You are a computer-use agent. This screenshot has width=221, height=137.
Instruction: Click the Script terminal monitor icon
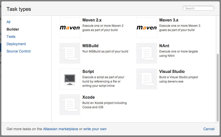coord(70,79)
